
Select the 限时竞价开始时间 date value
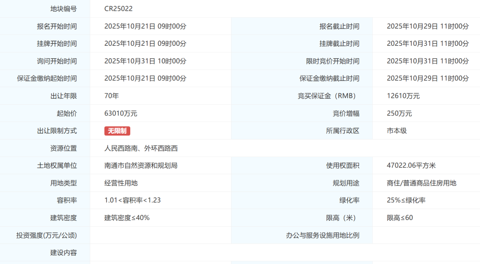pos(428,61)
